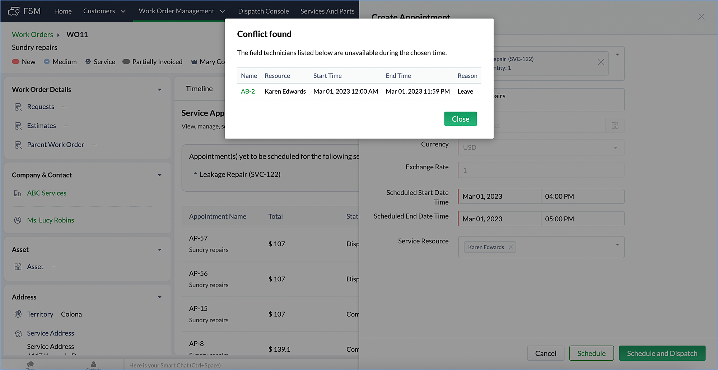Switch to the Timeline tab
Viewport: 718px width, 370px height.
(x=199, y=89)
